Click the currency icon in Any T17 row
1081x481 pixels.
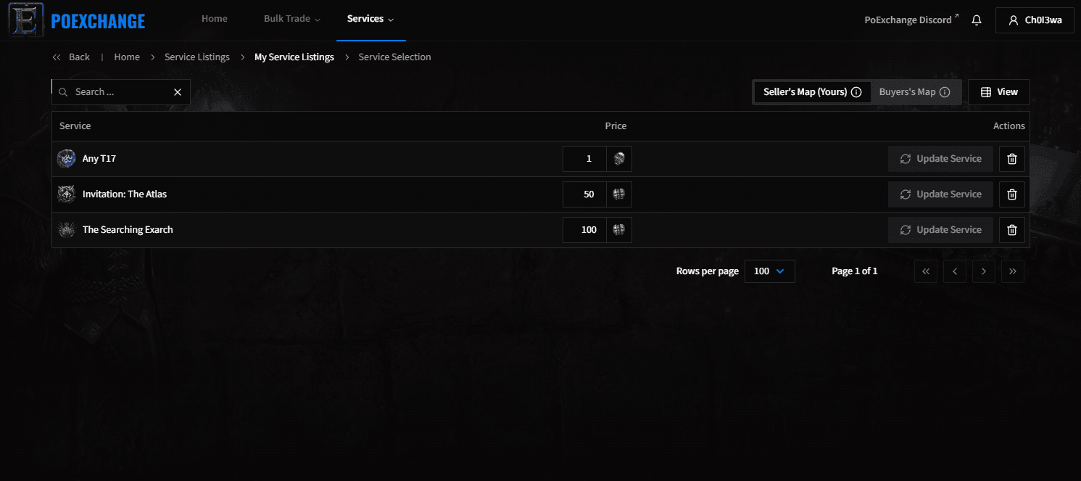(x=619, y=159)
